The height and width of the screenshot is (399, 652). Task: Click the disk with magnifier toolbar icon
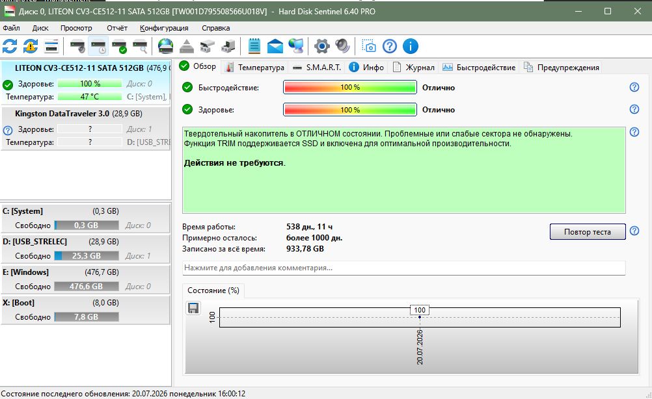point(140,46)
